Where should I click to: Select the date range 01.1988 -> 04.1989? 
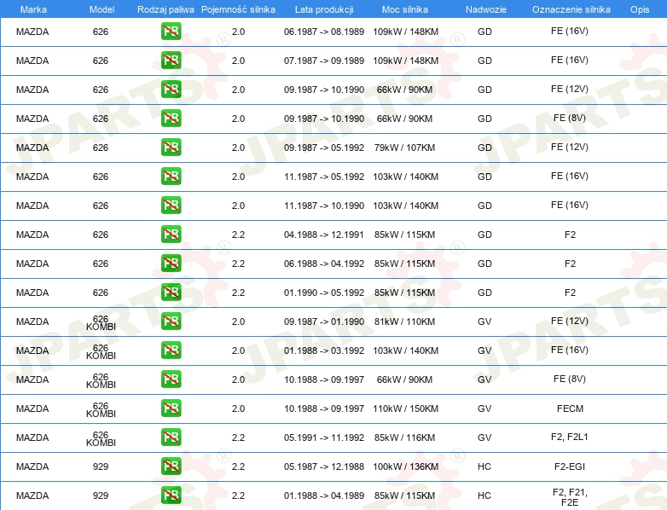click(324, 496)
